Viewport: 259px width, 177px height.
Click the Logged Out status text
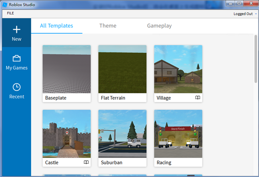coord(243,14)
